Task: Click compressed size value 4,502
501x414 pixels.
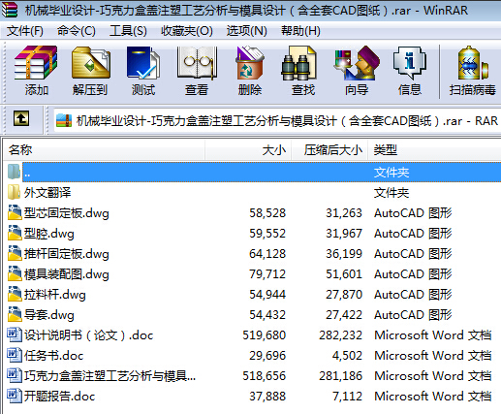Action: [x=347, y=356]
